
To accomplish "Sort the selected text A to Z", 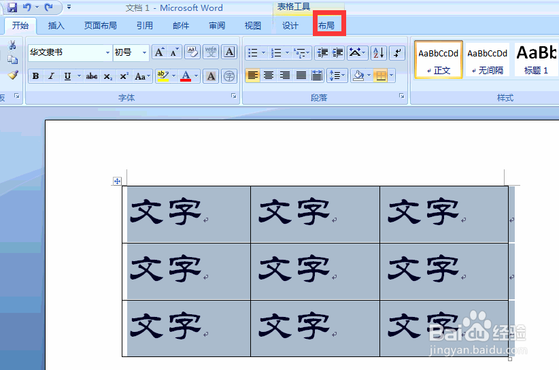I will 379,53.
